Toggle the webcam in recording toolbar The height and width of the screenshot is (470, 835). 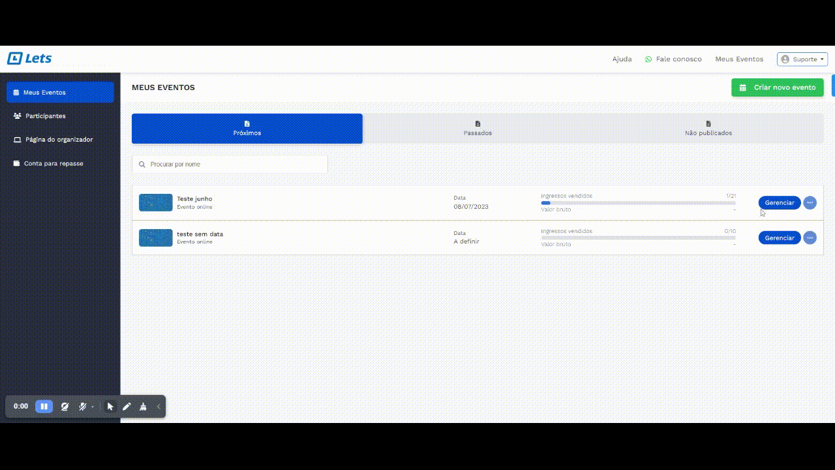pyautogui.click(x=65, y=407)
